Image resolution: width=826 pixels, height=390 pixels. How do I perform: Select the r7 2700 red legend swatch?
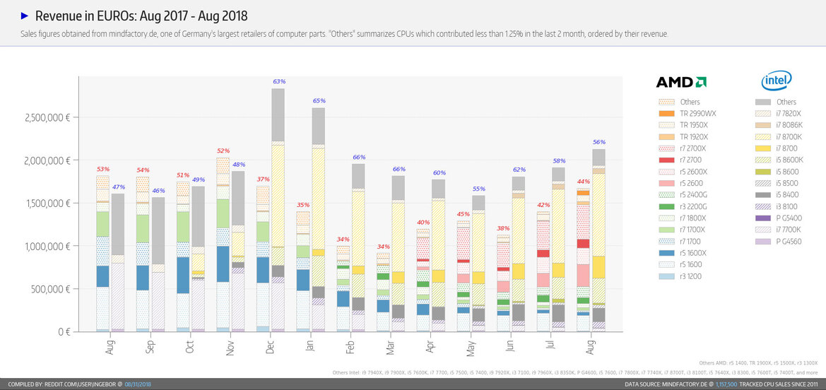click(666, 160)
